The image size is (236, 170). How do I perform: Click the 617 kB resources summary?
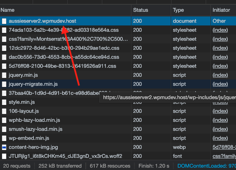110,166
